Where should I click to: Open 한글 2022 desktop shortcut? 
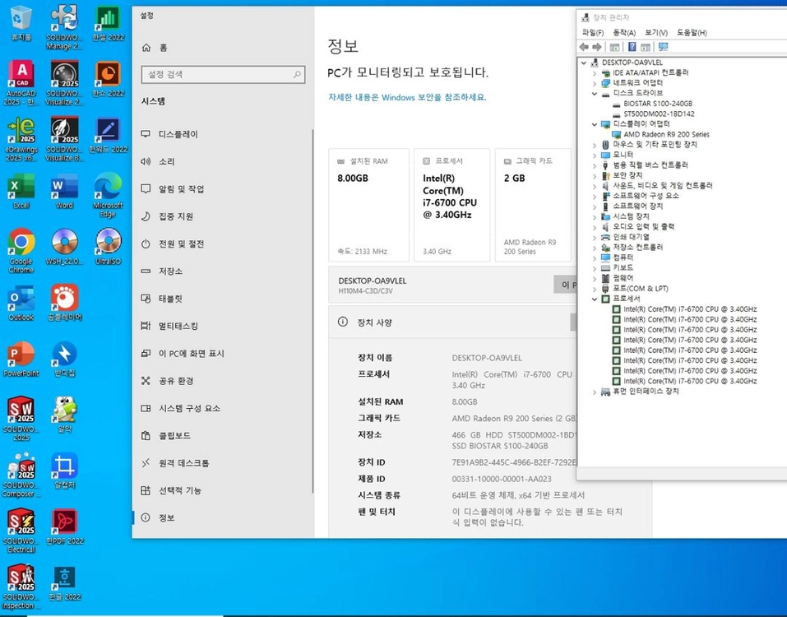point(64,583)
